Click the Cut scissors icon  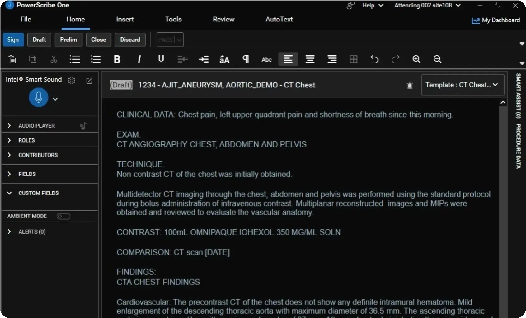coord(54,59)
